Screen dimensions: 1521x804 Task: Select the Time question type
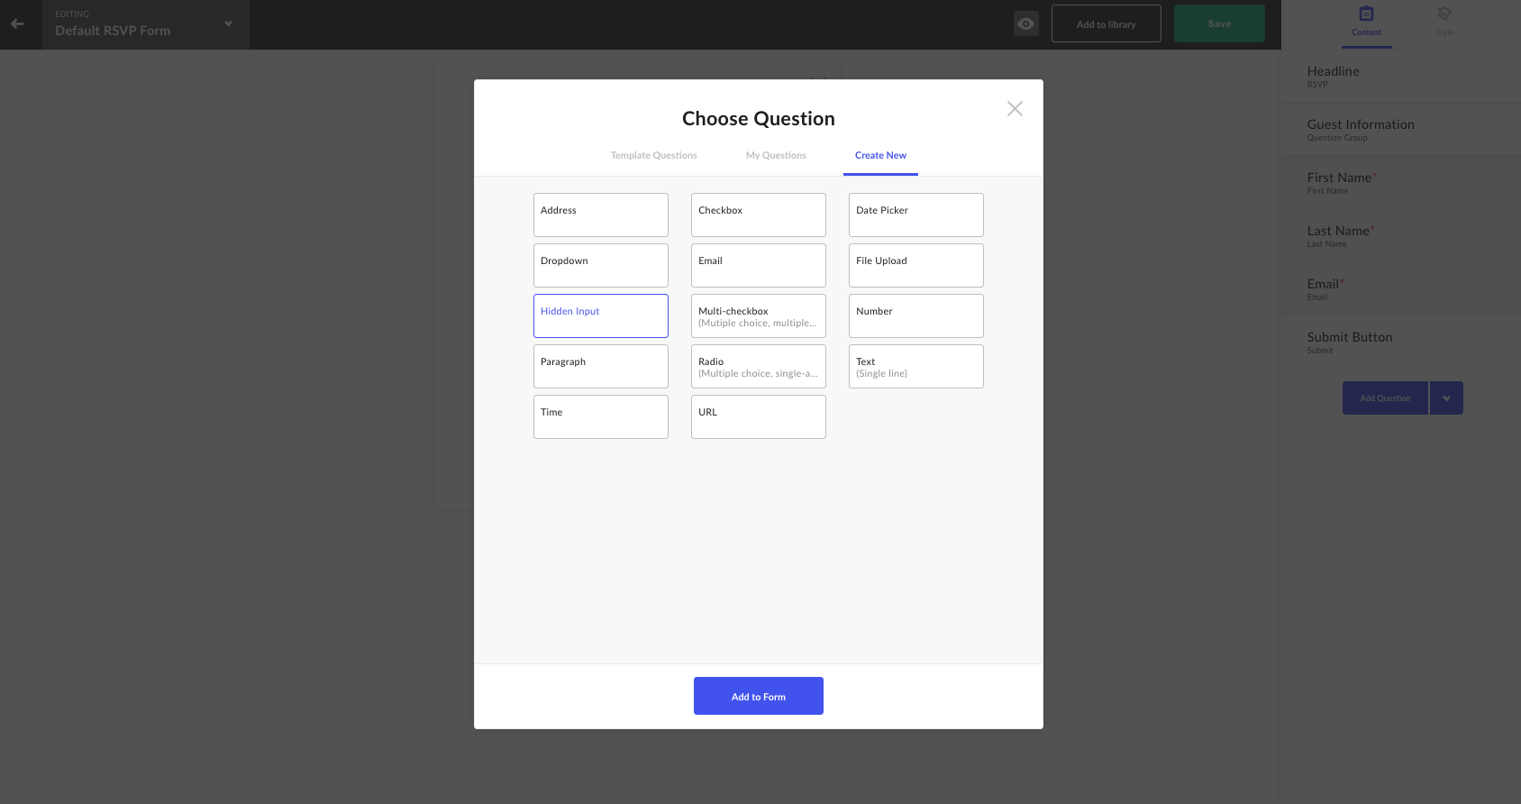click(x=601, y=416)
